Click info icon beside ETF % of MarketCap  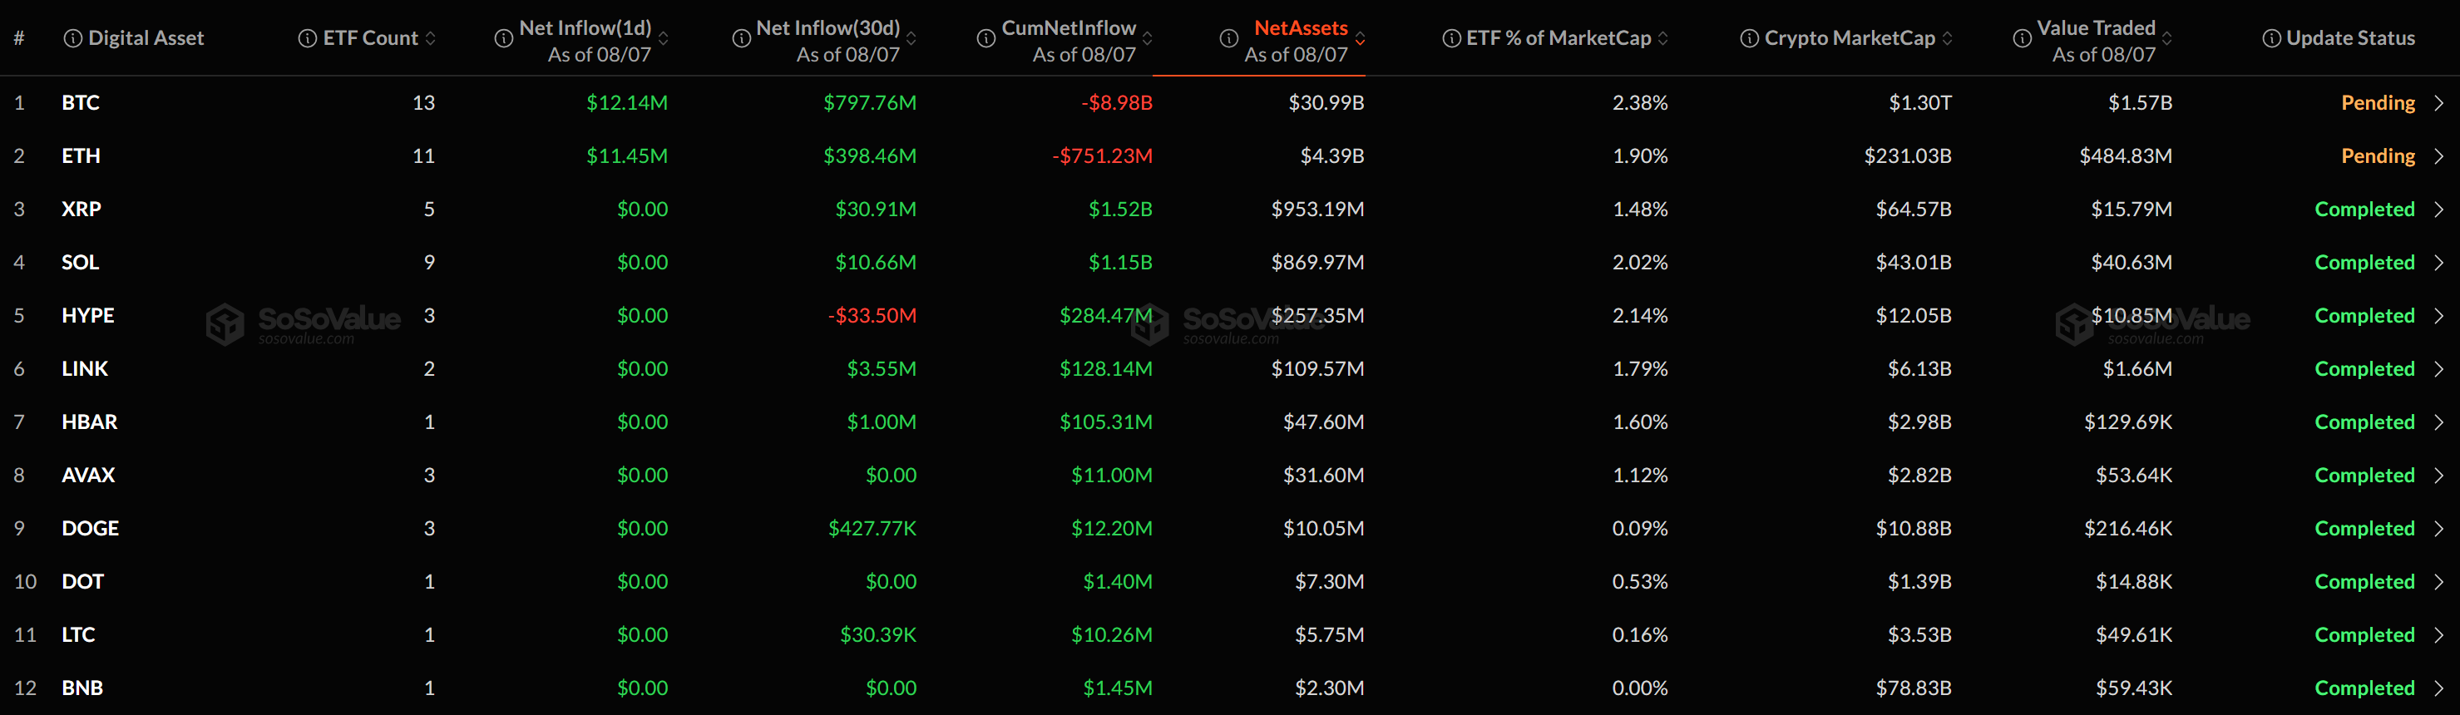(x=1451, y=38)
